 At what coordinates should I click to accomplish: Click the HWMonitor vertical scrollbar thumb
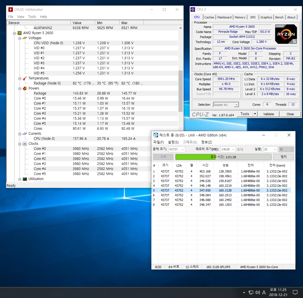(x=181, y=91)
